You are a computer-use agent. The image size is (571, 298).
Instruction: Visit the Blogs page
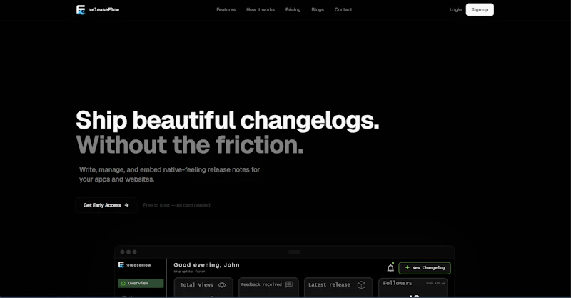(x=318, y=10)
